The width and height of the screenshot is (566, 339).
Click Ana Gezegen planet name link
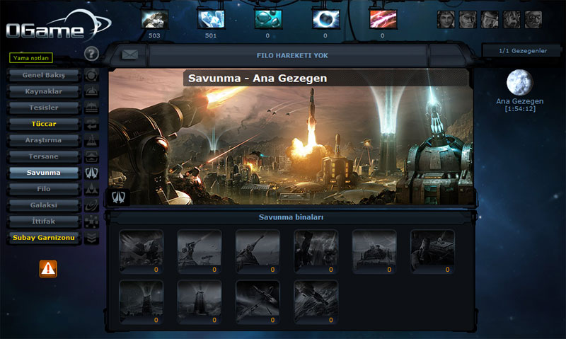pos(520,101)
